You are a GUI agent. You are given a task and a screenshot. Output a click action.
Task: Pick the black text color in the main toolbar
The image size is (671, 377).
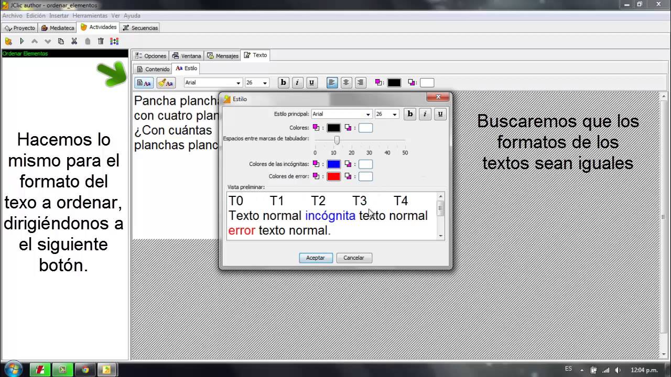tap(394, 83)
